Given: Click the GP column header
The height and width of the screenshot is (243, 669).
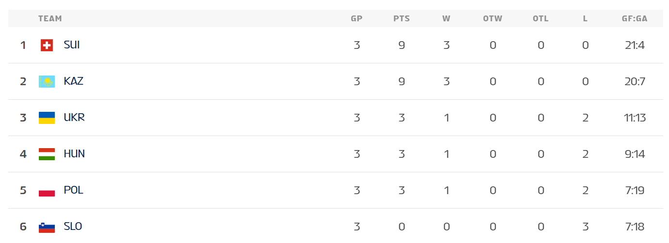Looking at the screenshot, I should (357, 19).
